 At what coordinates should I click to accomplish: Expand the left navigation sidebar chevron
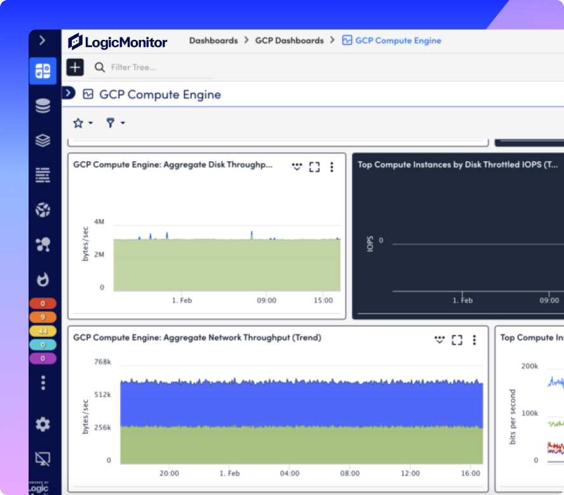tap(43, 40)
